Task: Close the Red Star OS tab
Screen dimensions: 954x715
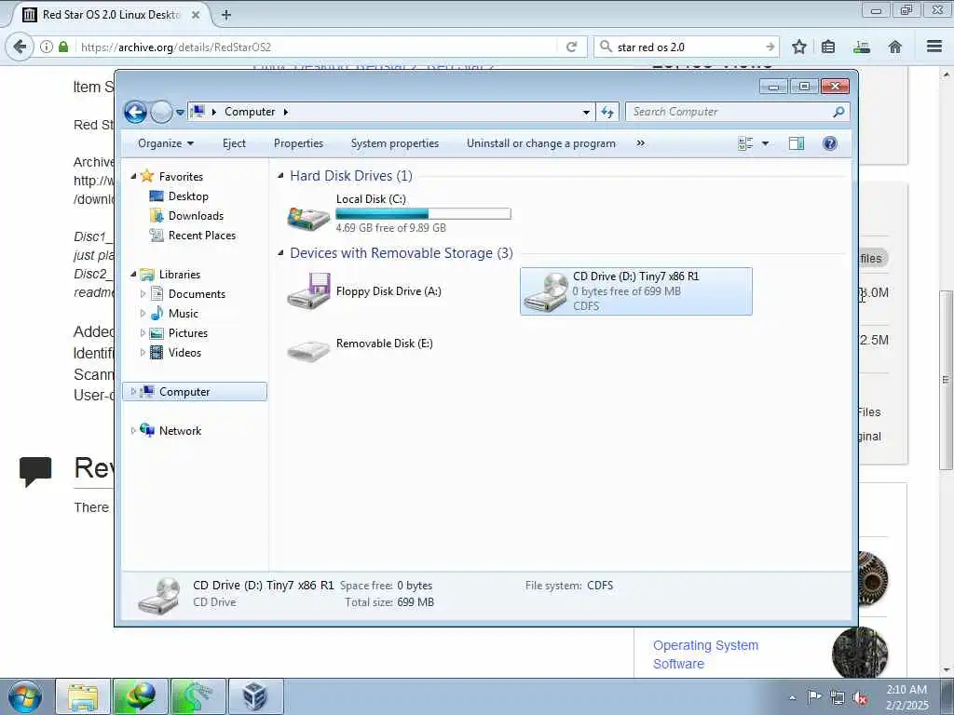Action: pyautogui.click(x=196, y=15)
